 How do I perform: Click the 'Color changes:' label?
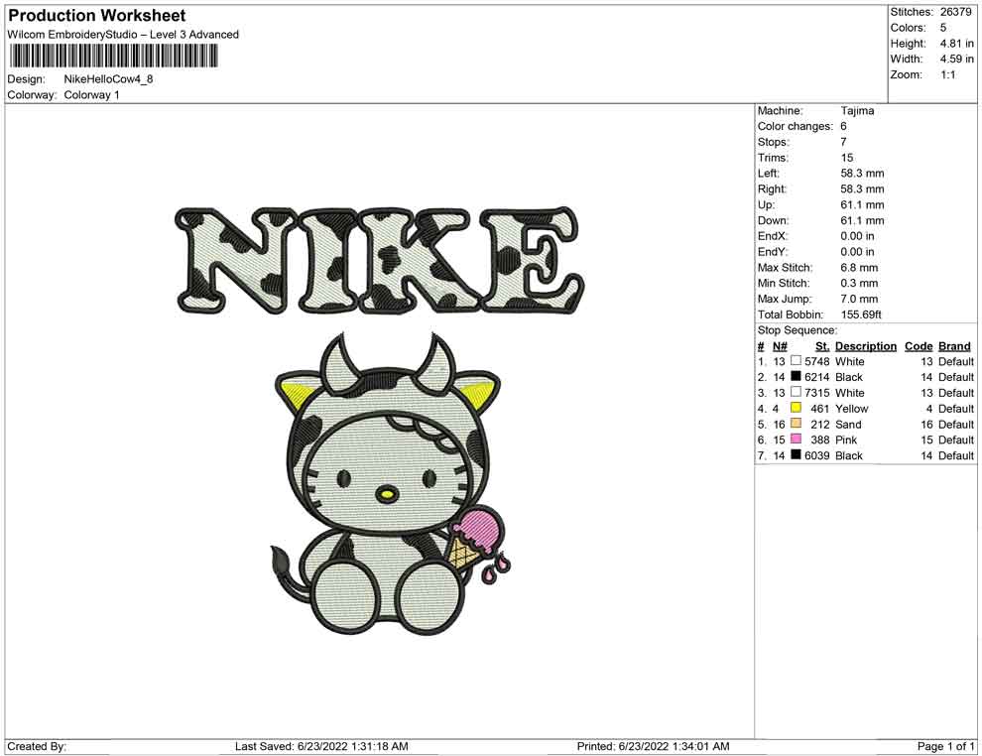(796, 126)
